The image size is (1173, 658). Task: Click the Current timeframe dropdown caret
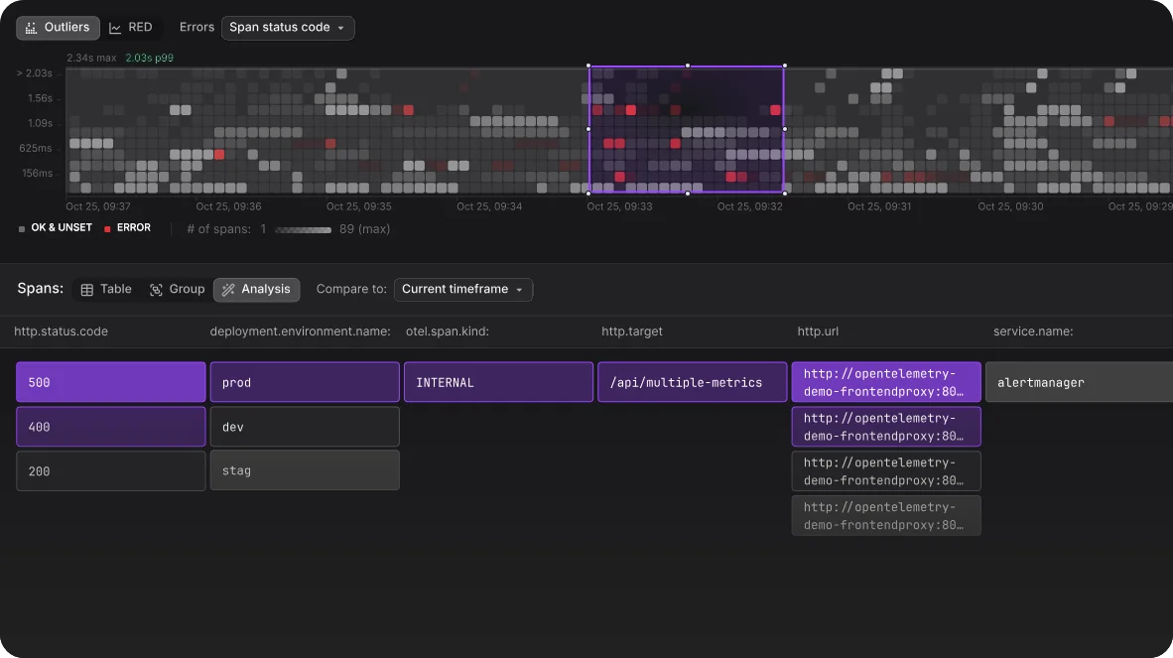(519, 290)
